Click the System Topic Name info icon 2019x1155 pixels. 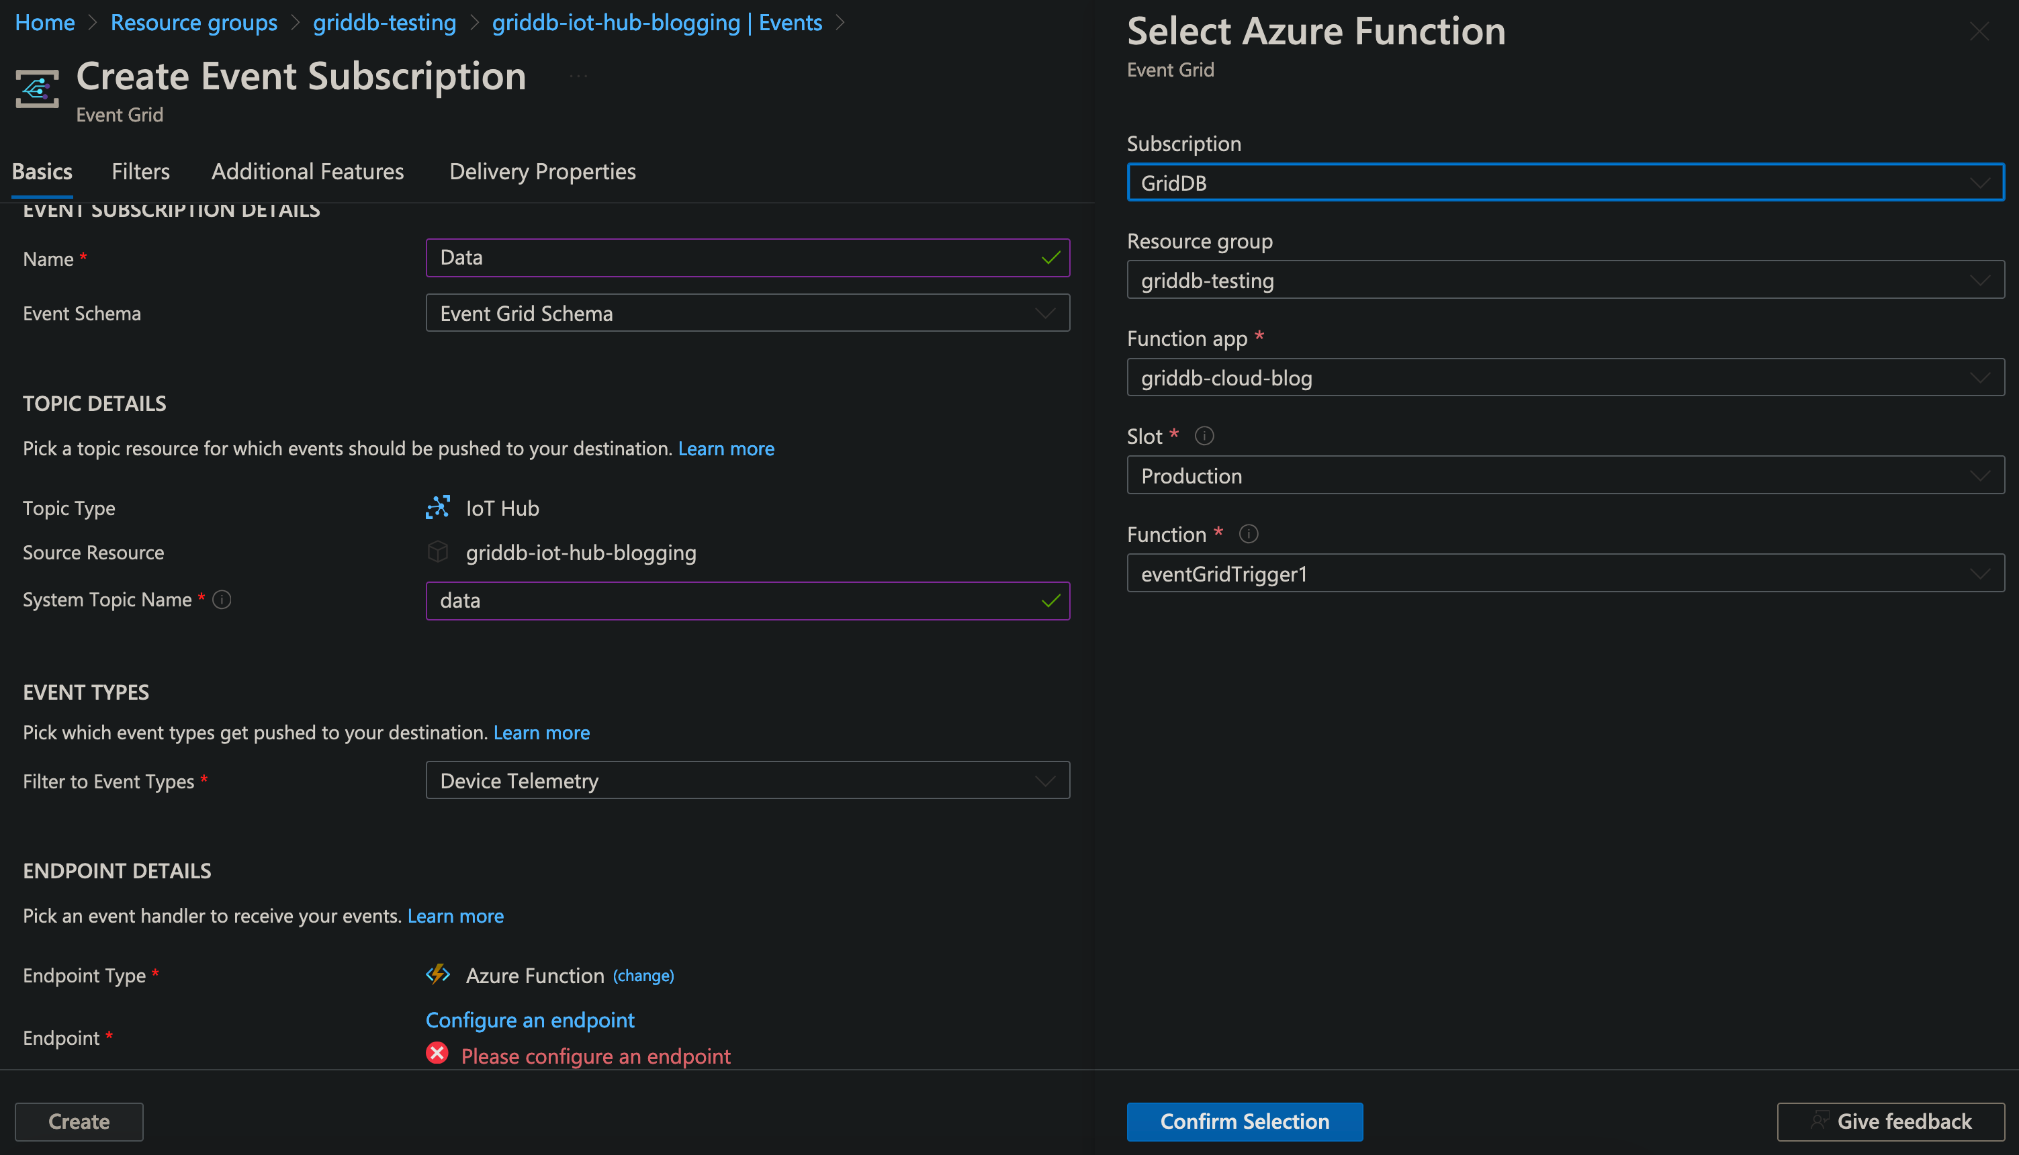(x=222, y=600)
